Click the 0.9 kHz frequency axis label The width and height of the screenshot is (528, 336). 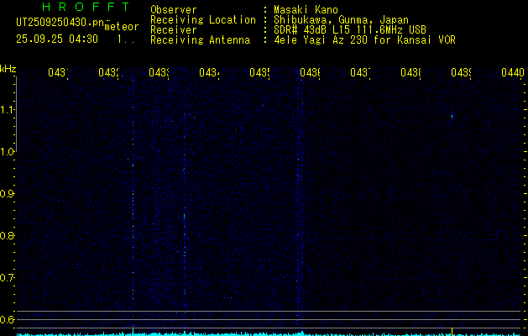[x=8, y=193]
